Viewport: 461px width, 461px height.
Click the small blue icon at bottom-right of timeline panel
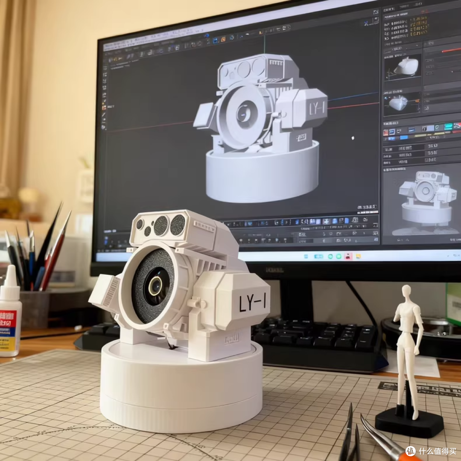pyautogui.click(x=376, y=239)
